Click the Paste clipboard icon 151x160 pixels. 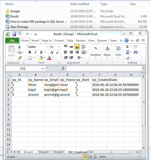11,49
